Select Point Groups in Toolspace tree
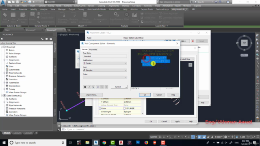Image resolution: width=260 pixels, height=146 pixels. pyautogui.click(x=15, y=54)
